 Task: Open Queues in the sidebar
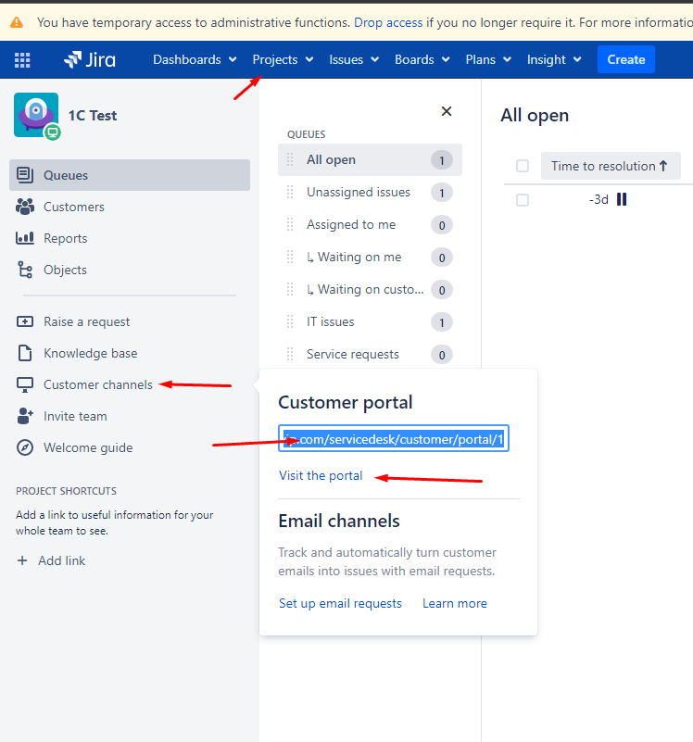pos(130,175)
